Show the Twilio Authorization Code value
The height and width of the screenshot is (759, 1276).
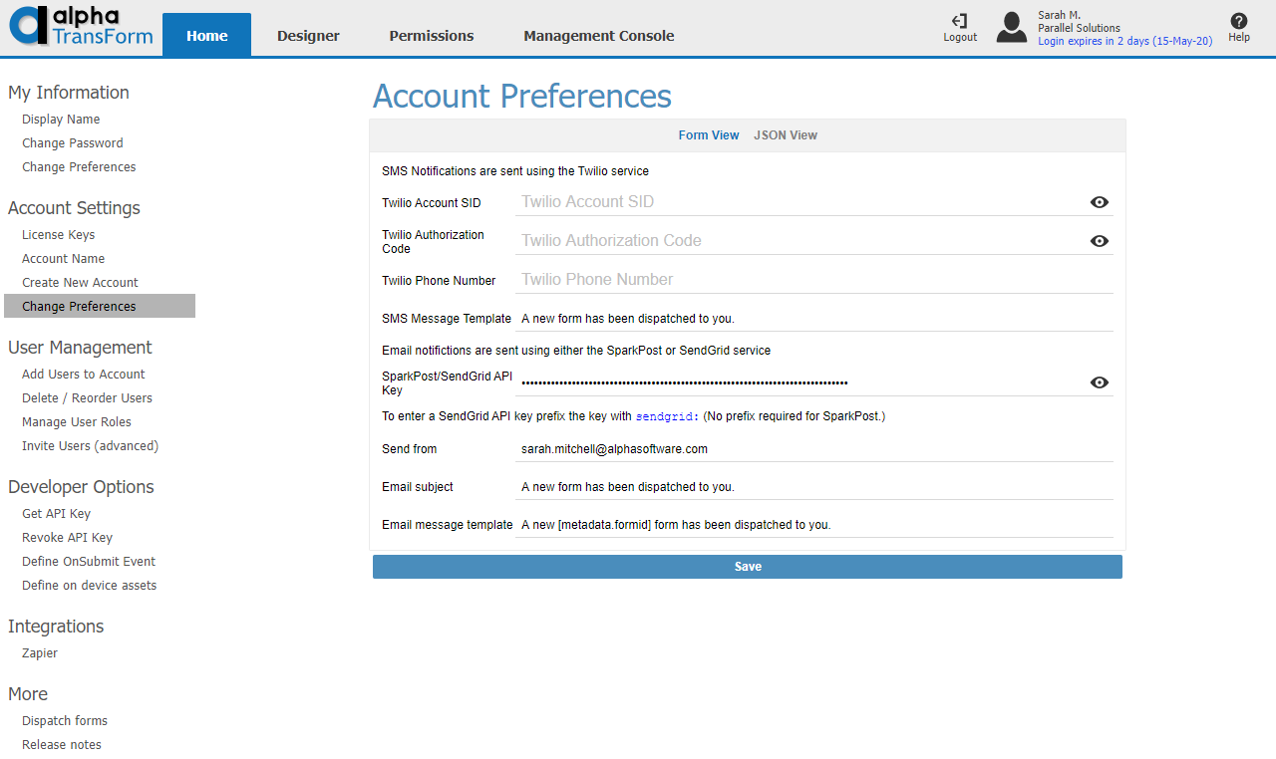click(x=1099, y=241)
